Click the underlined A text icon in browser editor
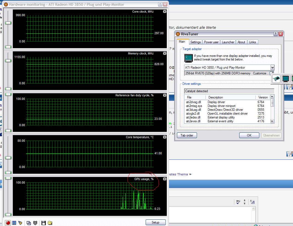Image resolution: width=293 pixels, height=226 pixels. 252,202
